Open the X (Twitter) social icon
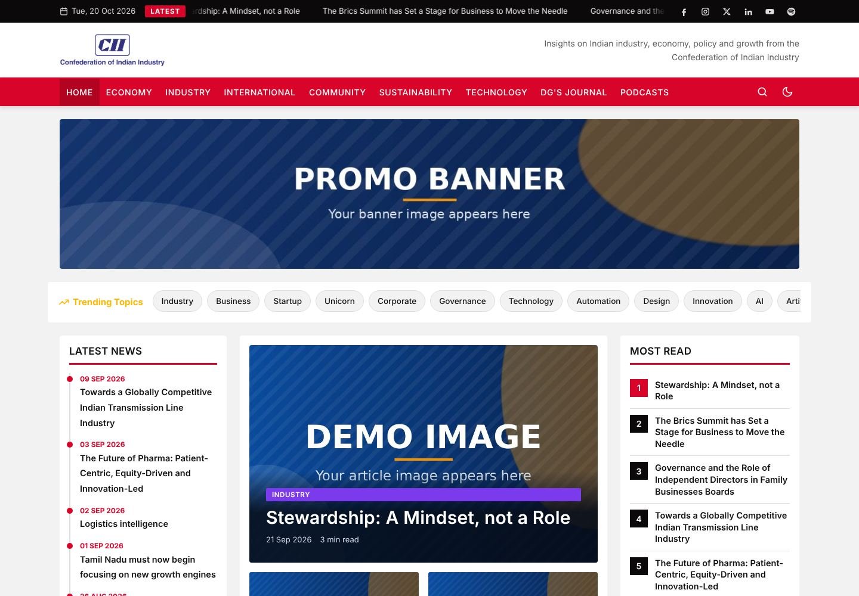Image resolution: width=859 pixels, height=596 pixels. [727, 11]
